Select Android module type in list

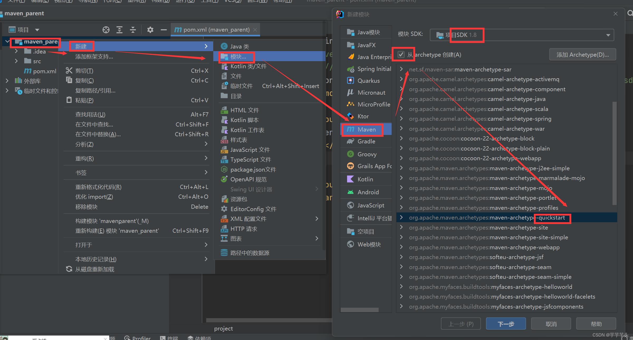(x=368, y=192)
